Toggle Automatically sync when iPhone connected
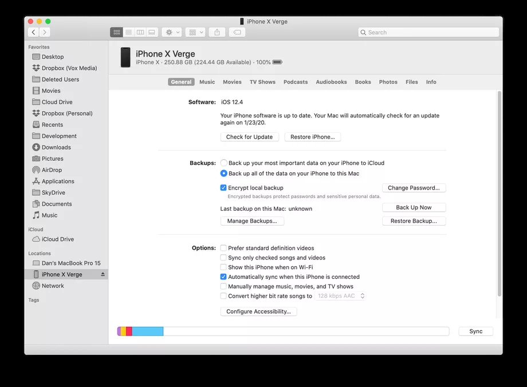The image size is (527, 387). click(223, 277)
